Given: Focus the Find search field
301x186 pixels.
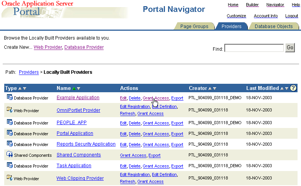Looking at the screenshot, I should (x=254, y=48).
